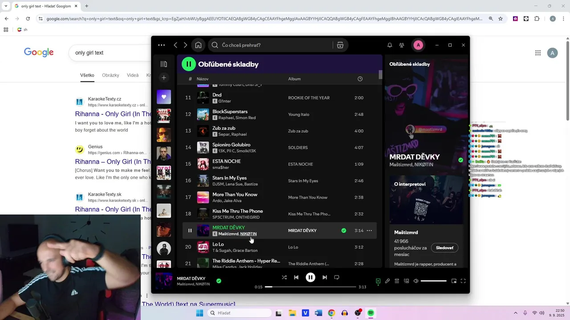Select 'Všetko' tab in Google results

(x=87, y=75)
